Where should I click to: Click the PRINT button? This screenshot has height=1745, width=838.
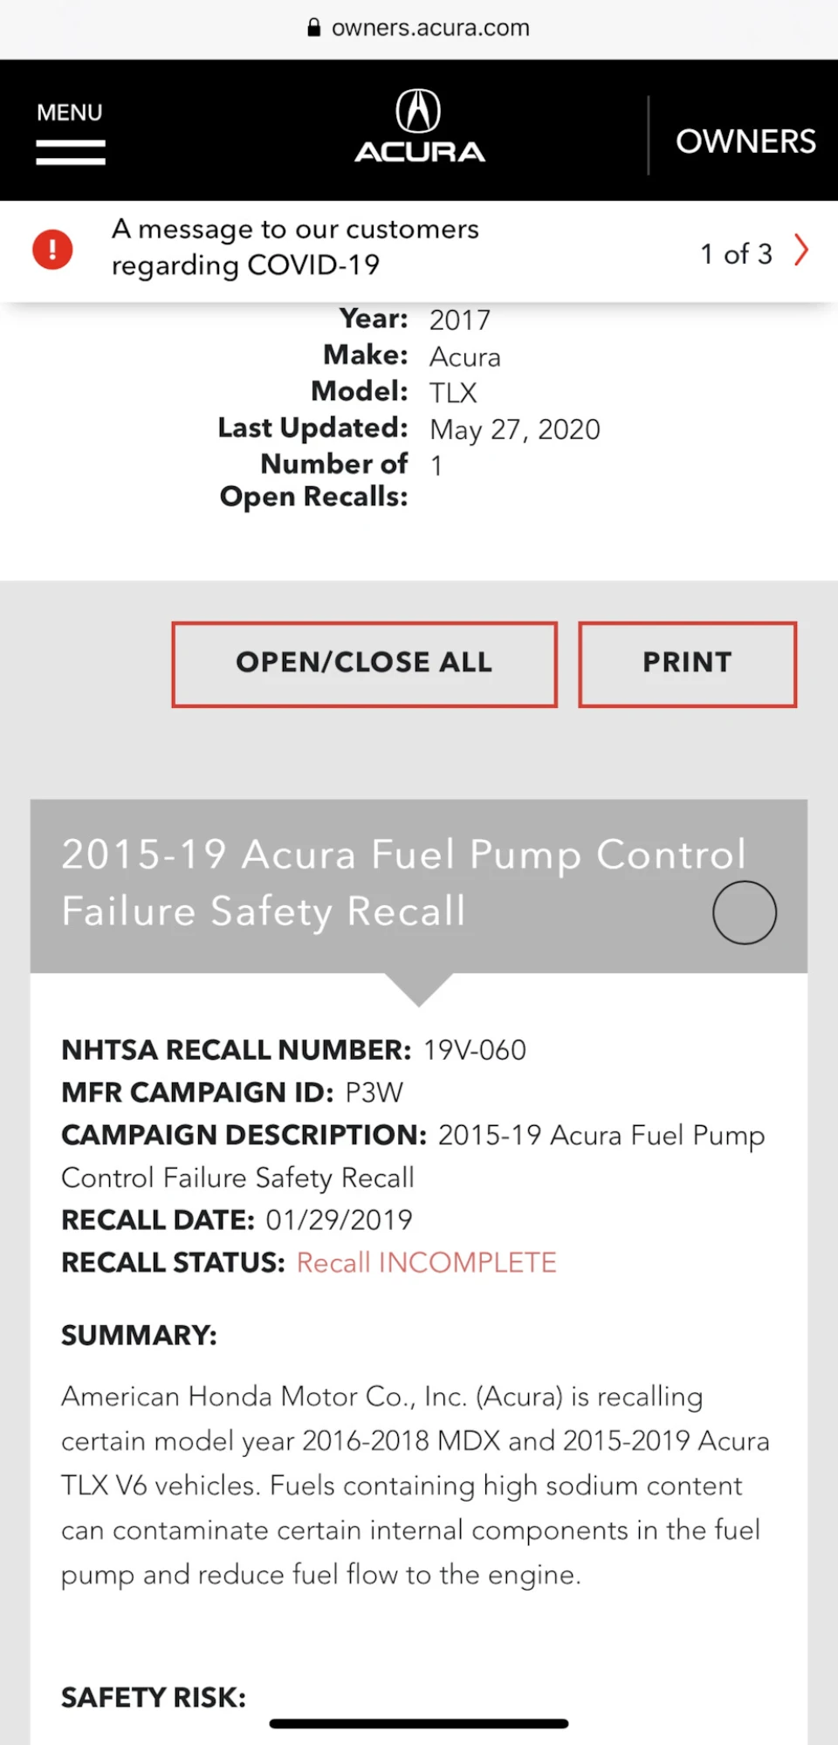[x=688, y=664]
